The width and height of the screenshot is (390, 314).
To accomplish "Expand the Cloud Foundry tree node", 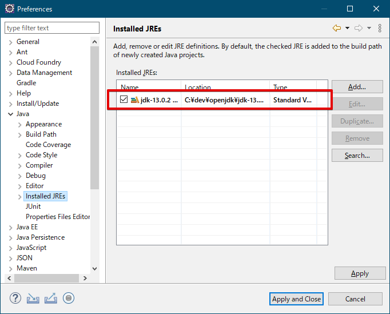I will point(10,63).
